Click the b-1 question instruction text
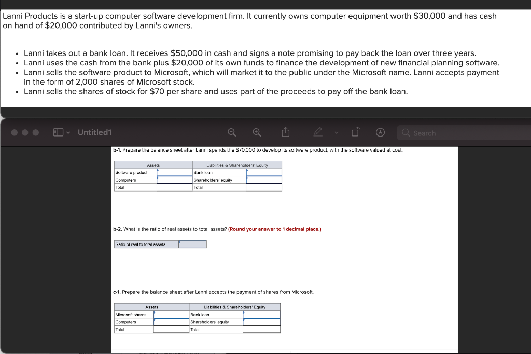Image resolution: width=531 pixels, height=354 pixels. point(258,150)
